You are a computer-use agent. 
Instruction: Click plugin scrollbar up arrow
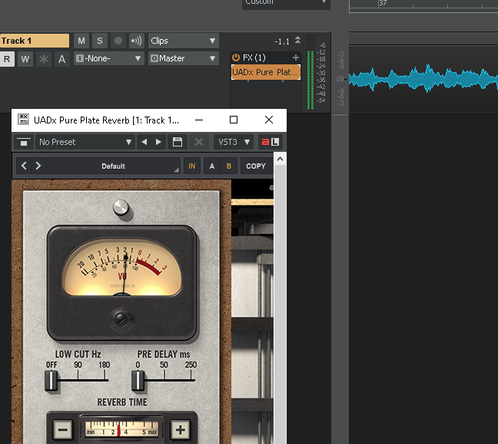[x=280, y=159]
